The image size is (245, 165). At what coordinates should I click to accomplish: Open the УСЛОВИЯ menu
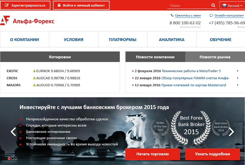tap(73, 39)
